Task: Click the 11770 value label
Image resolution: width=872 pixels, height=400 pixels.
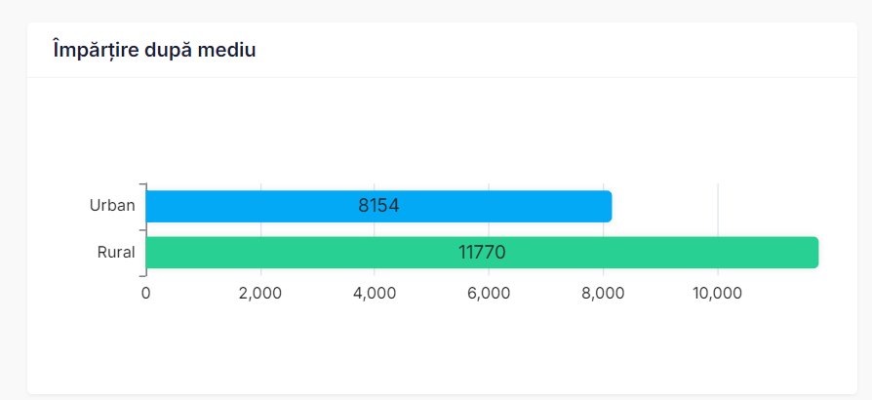Action: click(x=482, y=253)
